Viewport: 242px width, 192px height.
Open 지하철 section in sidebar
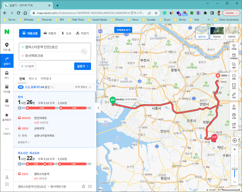7,89
